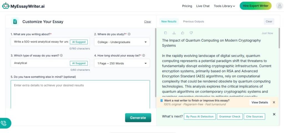The image size is (284, 133).
Task: Select the New Results tab
Action: (169, 21)
